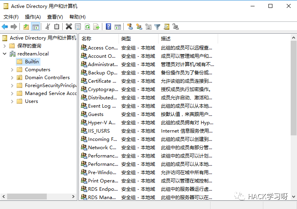Create a new user via toolbar icon
Screen dimensions: 297x209
point(130,27)
